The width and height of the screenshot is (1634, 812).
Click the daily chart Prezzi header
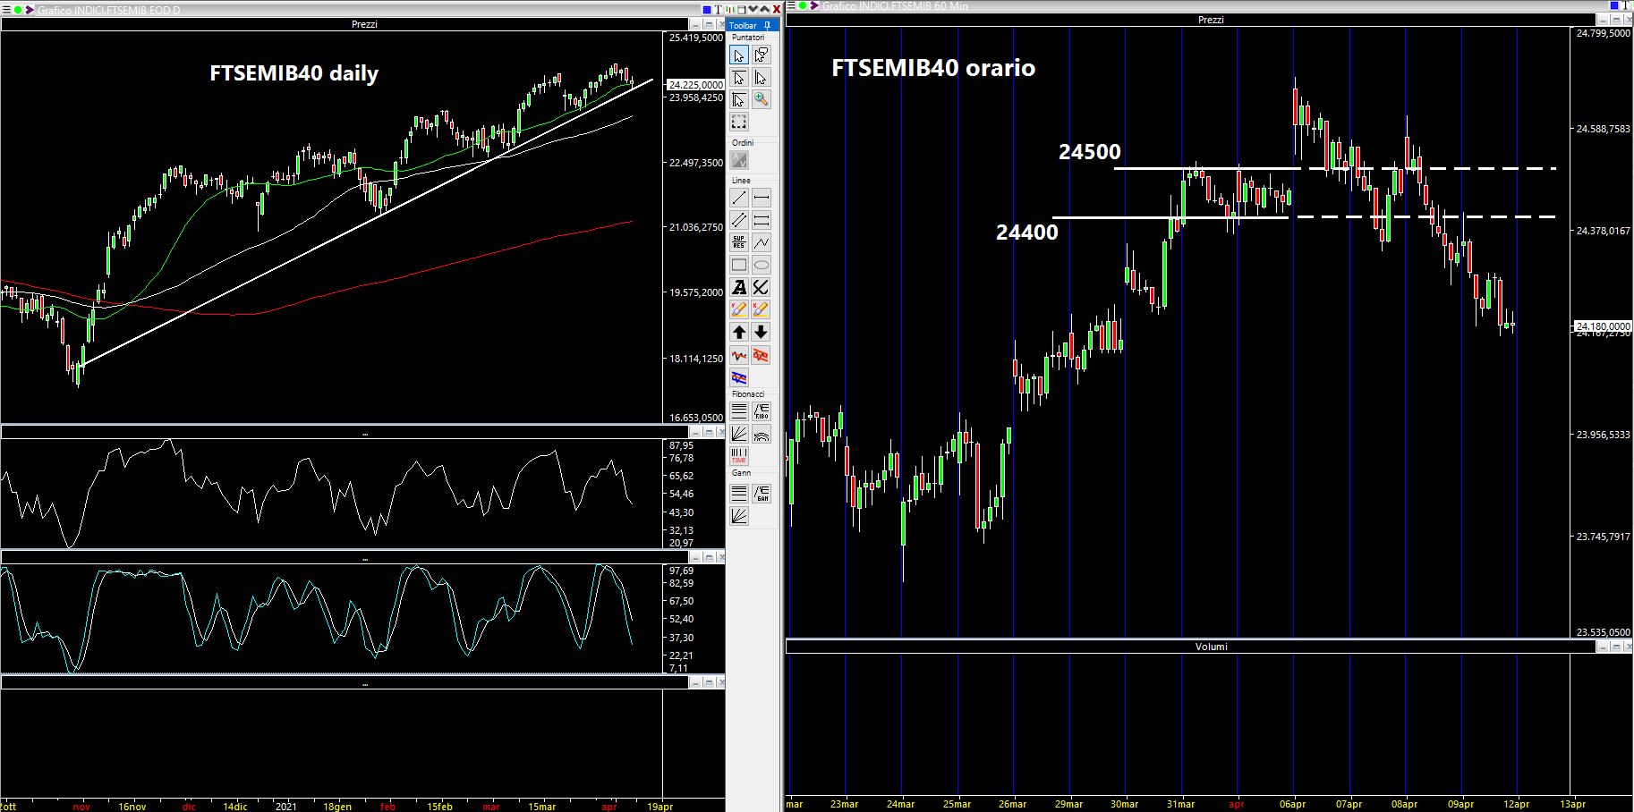coord(364,24)
